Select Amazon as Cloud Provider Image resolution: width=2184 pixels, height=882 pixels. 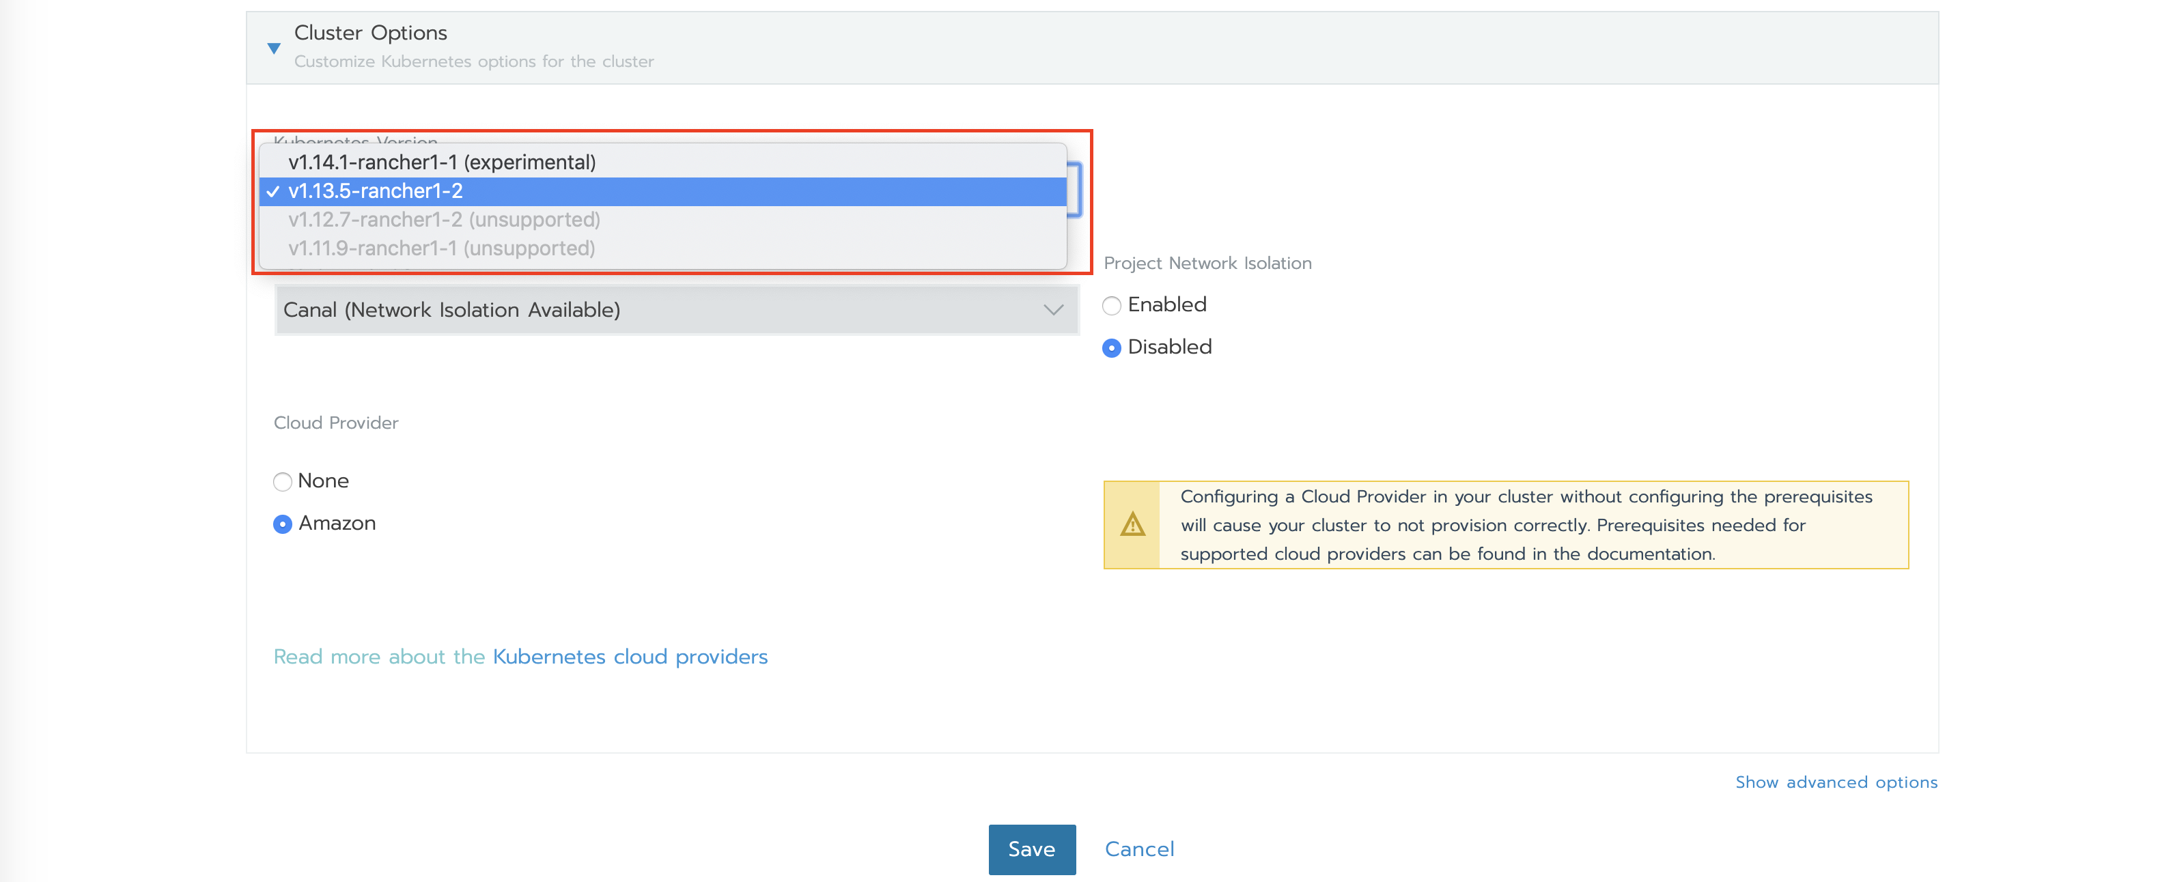pyautogui.click(x=282, y=524)
